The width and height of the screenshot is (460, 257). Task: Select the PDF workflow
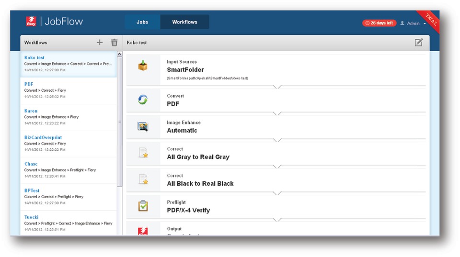(69, 90)
